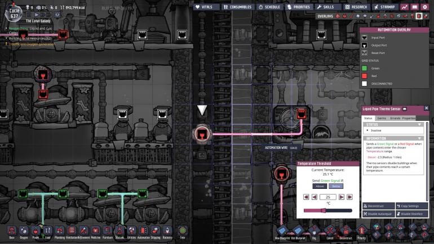Open the Automation build category
Viewport: 434px width, 244px height.
143,232
